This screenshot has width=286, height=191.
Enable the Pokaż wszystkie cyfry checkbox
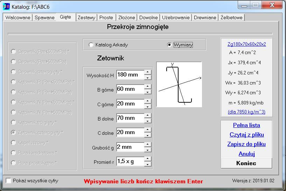pos(9,181)
